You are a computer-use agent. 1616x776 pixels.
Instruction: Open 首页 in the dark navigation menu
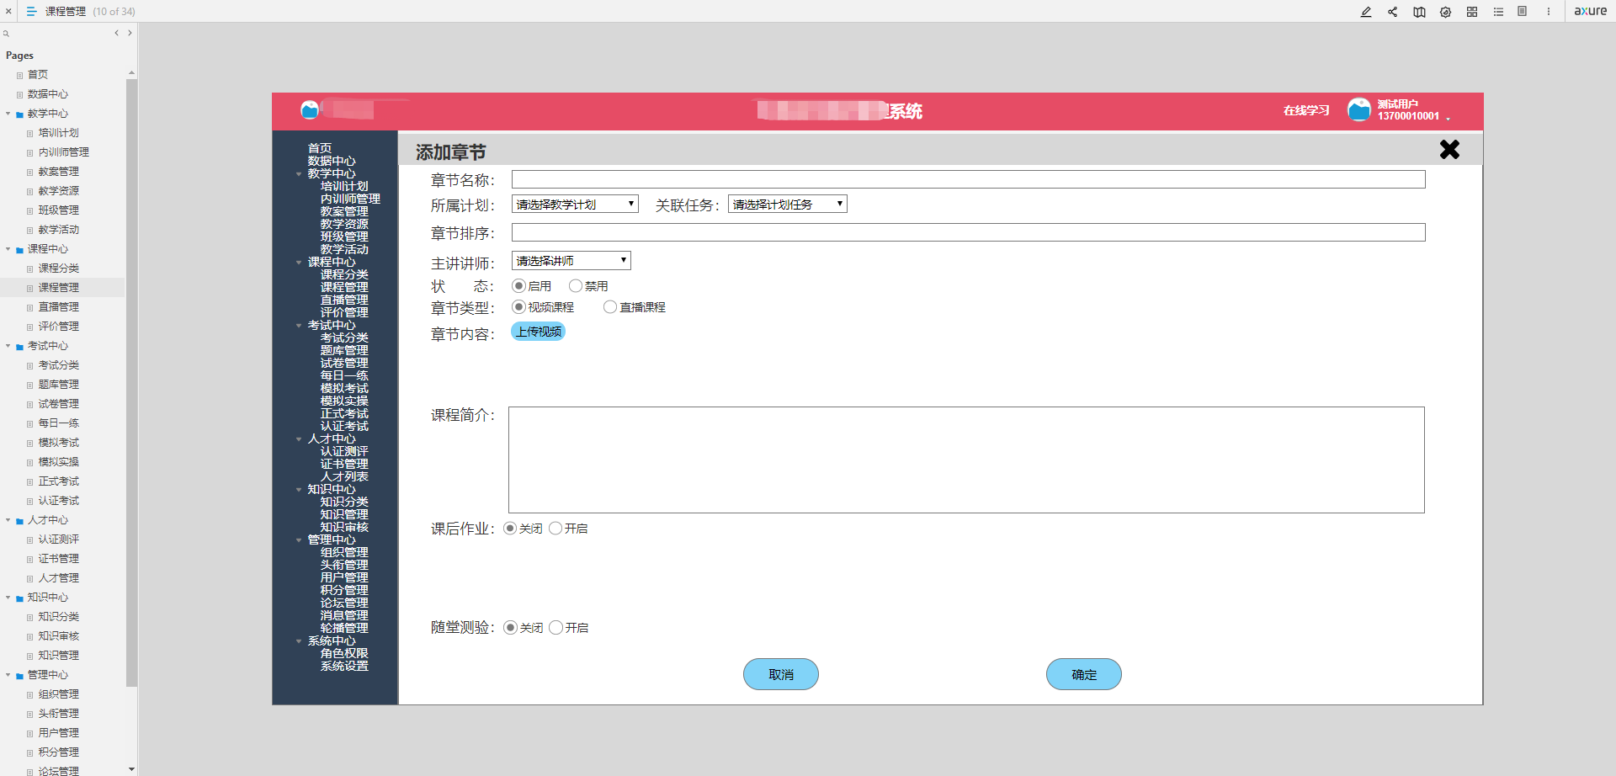coord(320,148)
